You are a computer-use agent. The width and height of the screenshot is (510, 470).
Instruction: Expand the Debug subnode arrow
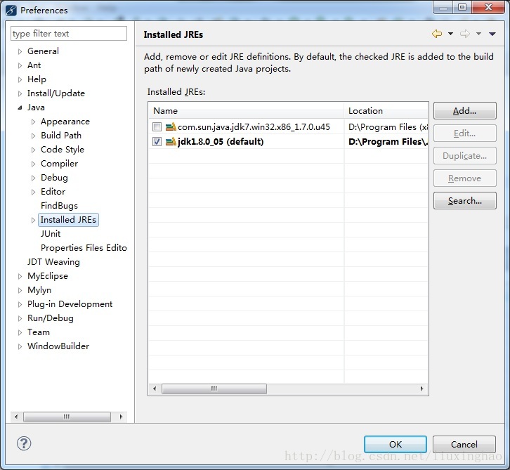coord(33,178)
